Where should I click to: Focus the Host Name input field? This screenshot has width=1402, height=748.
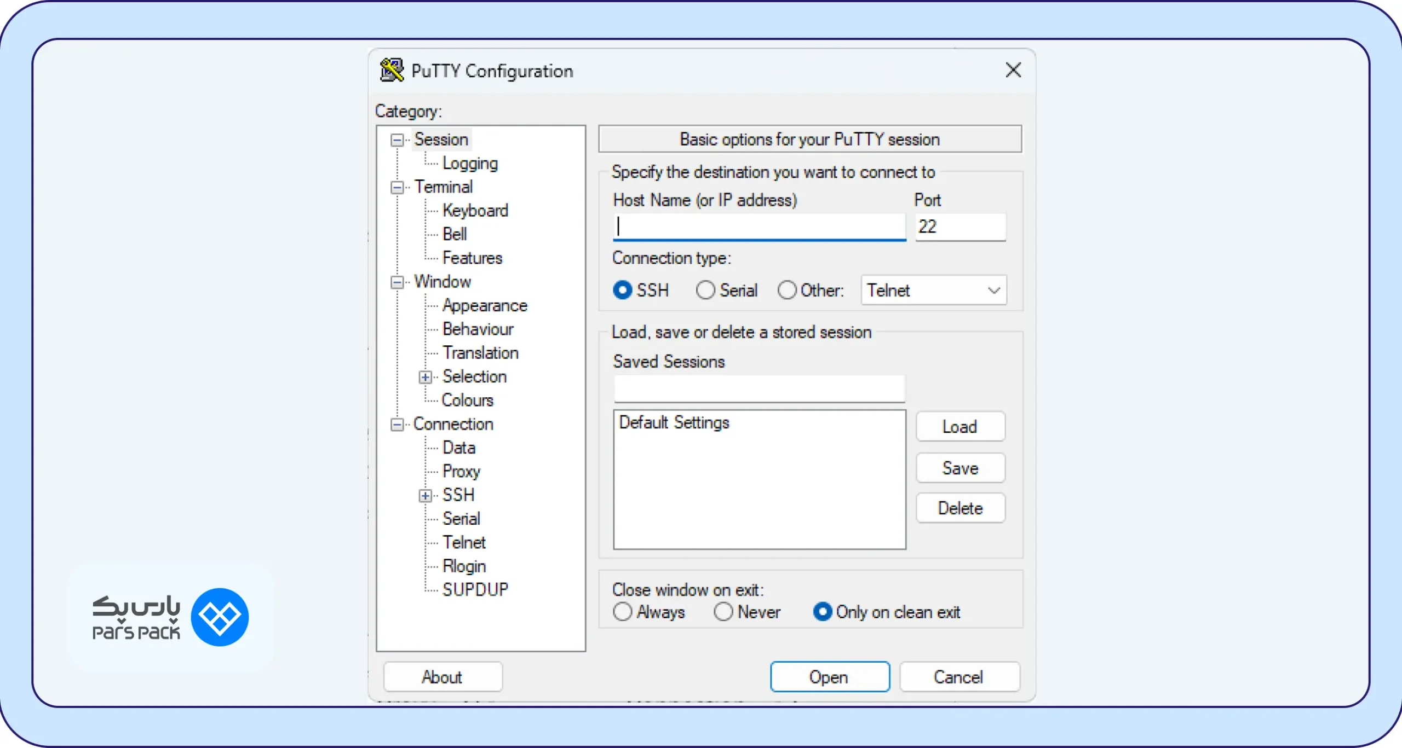759,227
